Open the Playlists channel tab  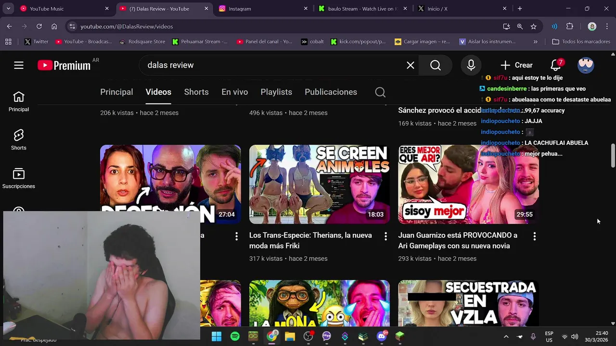pos(276,92)
